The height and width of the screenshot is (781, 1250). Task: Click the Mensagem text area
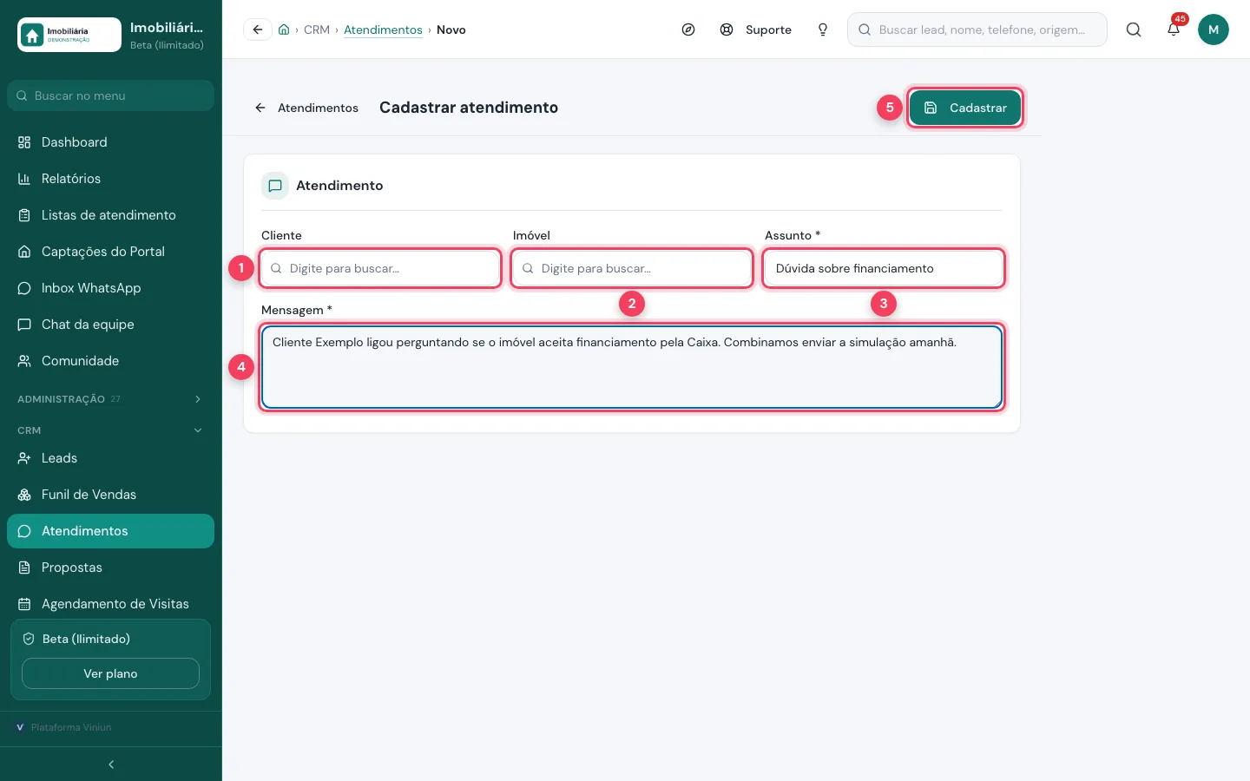pos(632,366)
